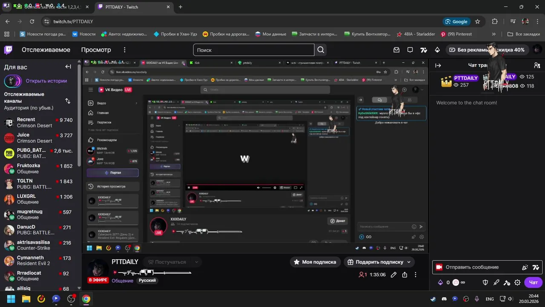Click the sidebar vertical scrollbar
Viewport: 545px width, 307px height.
[x=79, y=115]
